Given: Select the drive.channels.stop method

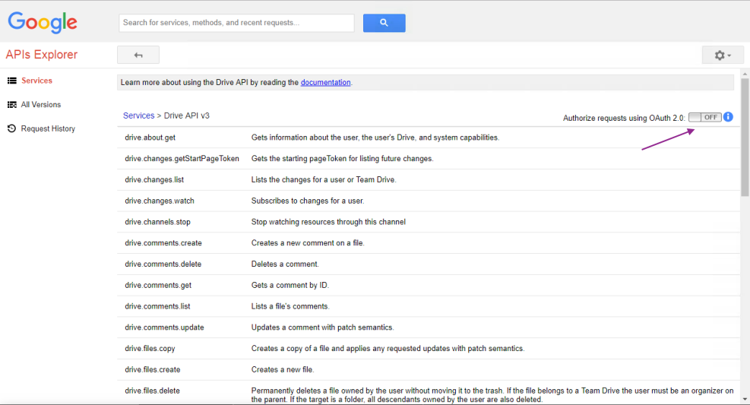Looking at the screenshot, I should [157, 222].
